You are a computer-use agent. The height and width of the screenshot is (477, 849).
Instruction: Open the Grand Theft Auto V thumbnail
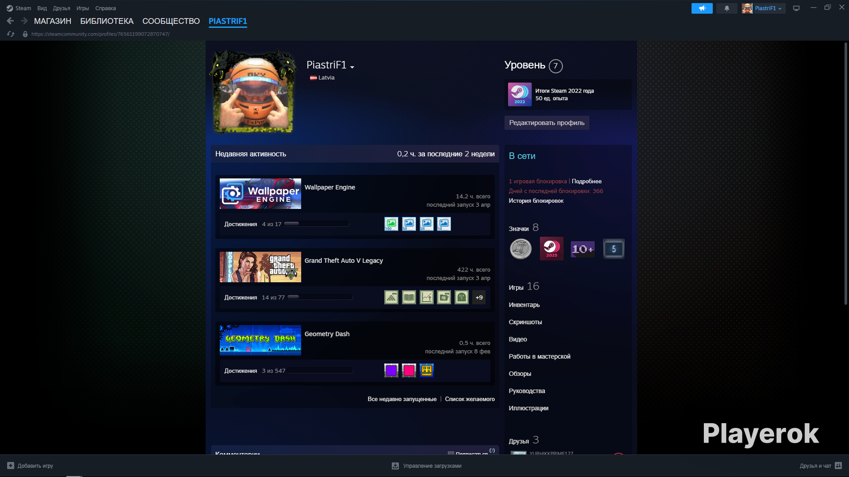[x=260, y=267]
